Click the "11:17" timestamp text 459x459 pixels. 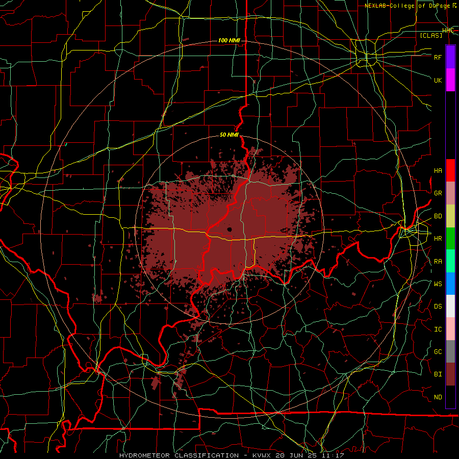[x=333, y=455]
